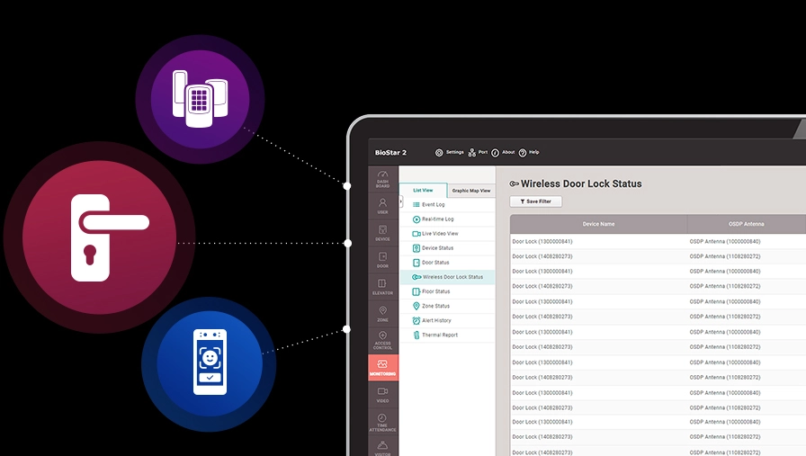Select Real-time Log in the list

point(437,219)
